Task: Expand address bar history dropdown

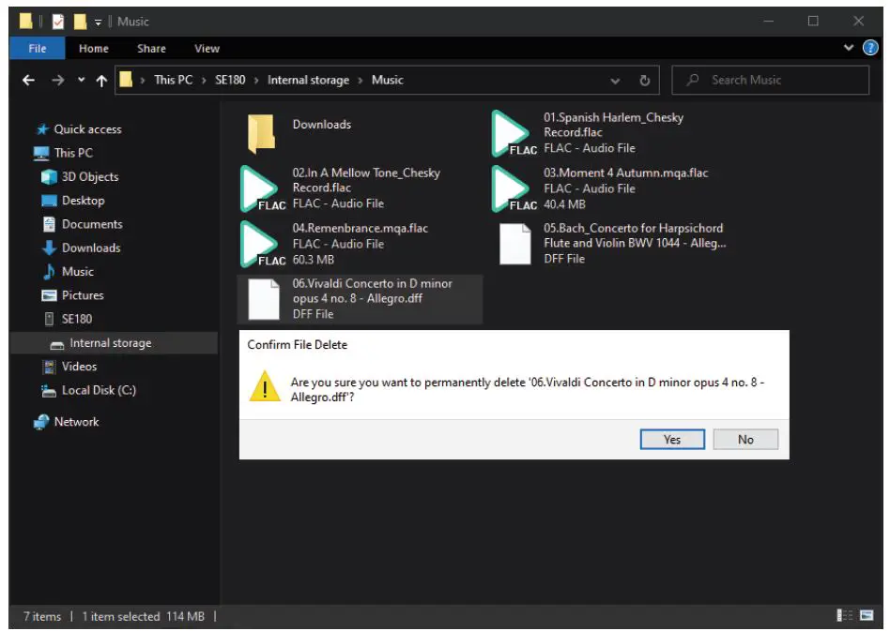Action: [x=615, y=81]
